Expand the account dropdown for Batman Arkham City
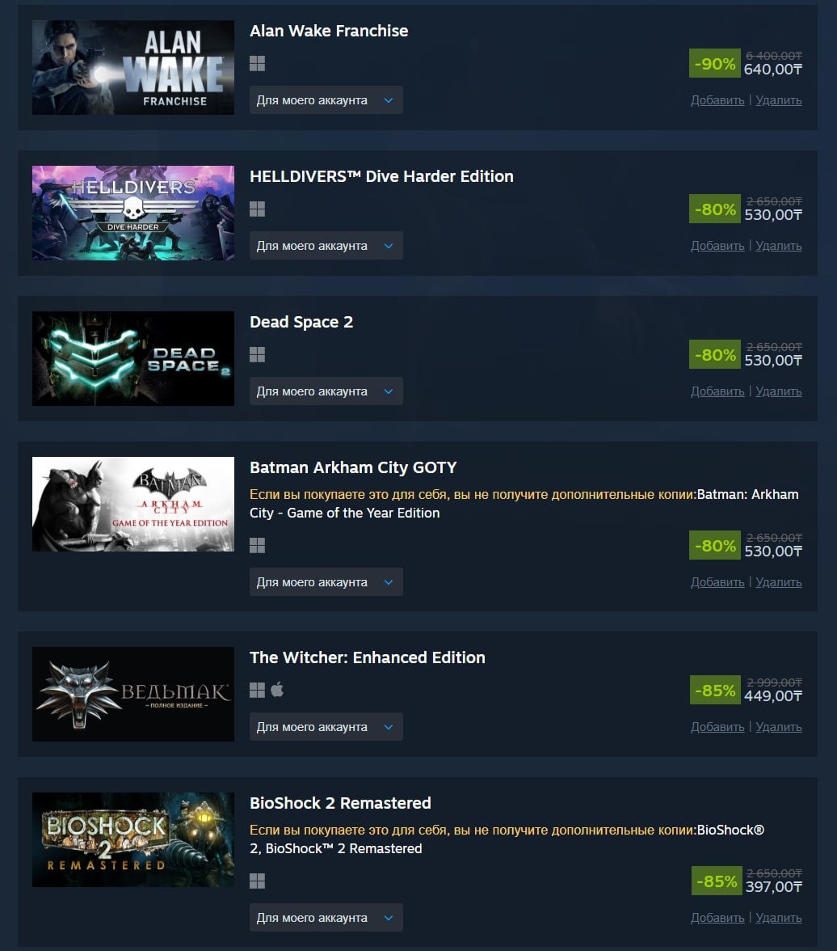Viewport: 837px width, 951px height. click(x=326, y=581)
